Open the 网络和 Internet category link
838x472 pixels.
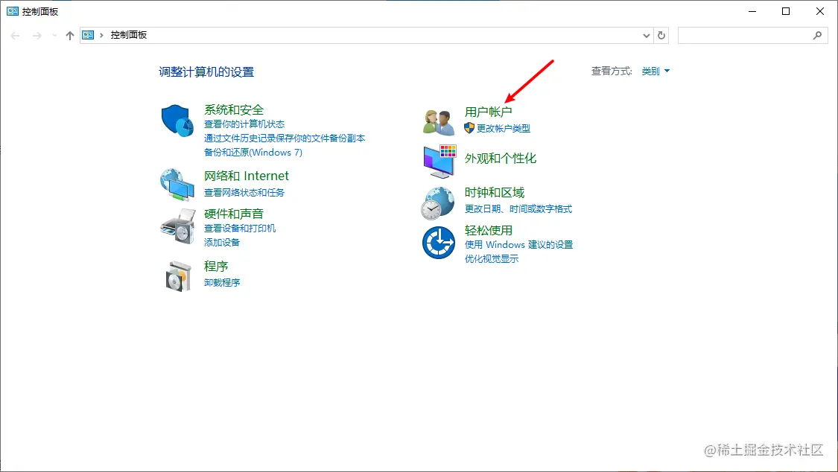click(x=247, y=176)
